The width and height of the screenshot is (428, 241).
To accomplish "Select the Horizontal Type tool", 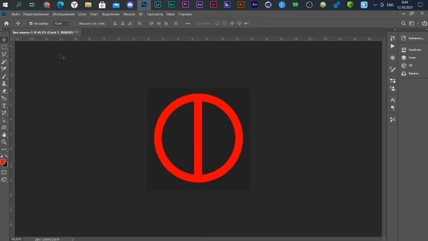I will [4, 106].
